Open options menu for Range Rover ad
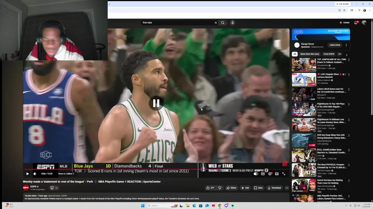 coord(346,45)
